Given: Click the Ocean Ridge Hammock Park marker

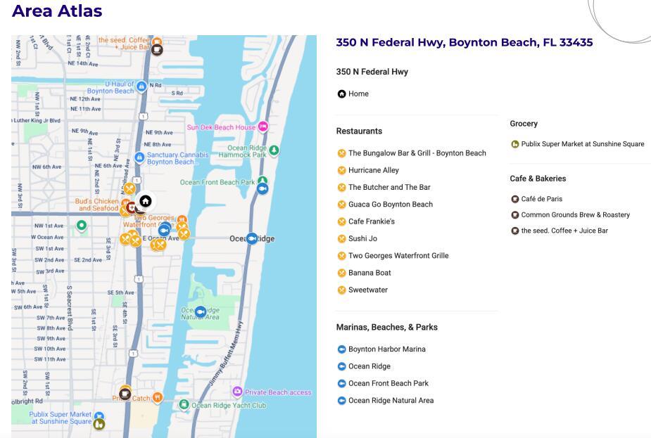Looking at the screenshot, I should click(x=274, y=150).
